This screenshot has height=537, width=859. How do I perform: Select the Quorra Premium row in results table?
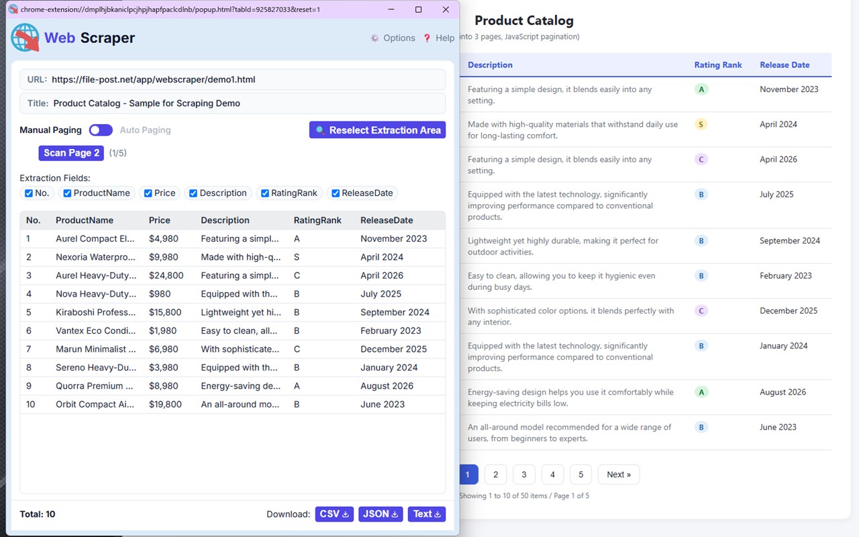(233, 386)
